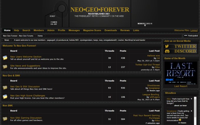Click the Logout link
200x125 pixels.
tap(194, 30)
